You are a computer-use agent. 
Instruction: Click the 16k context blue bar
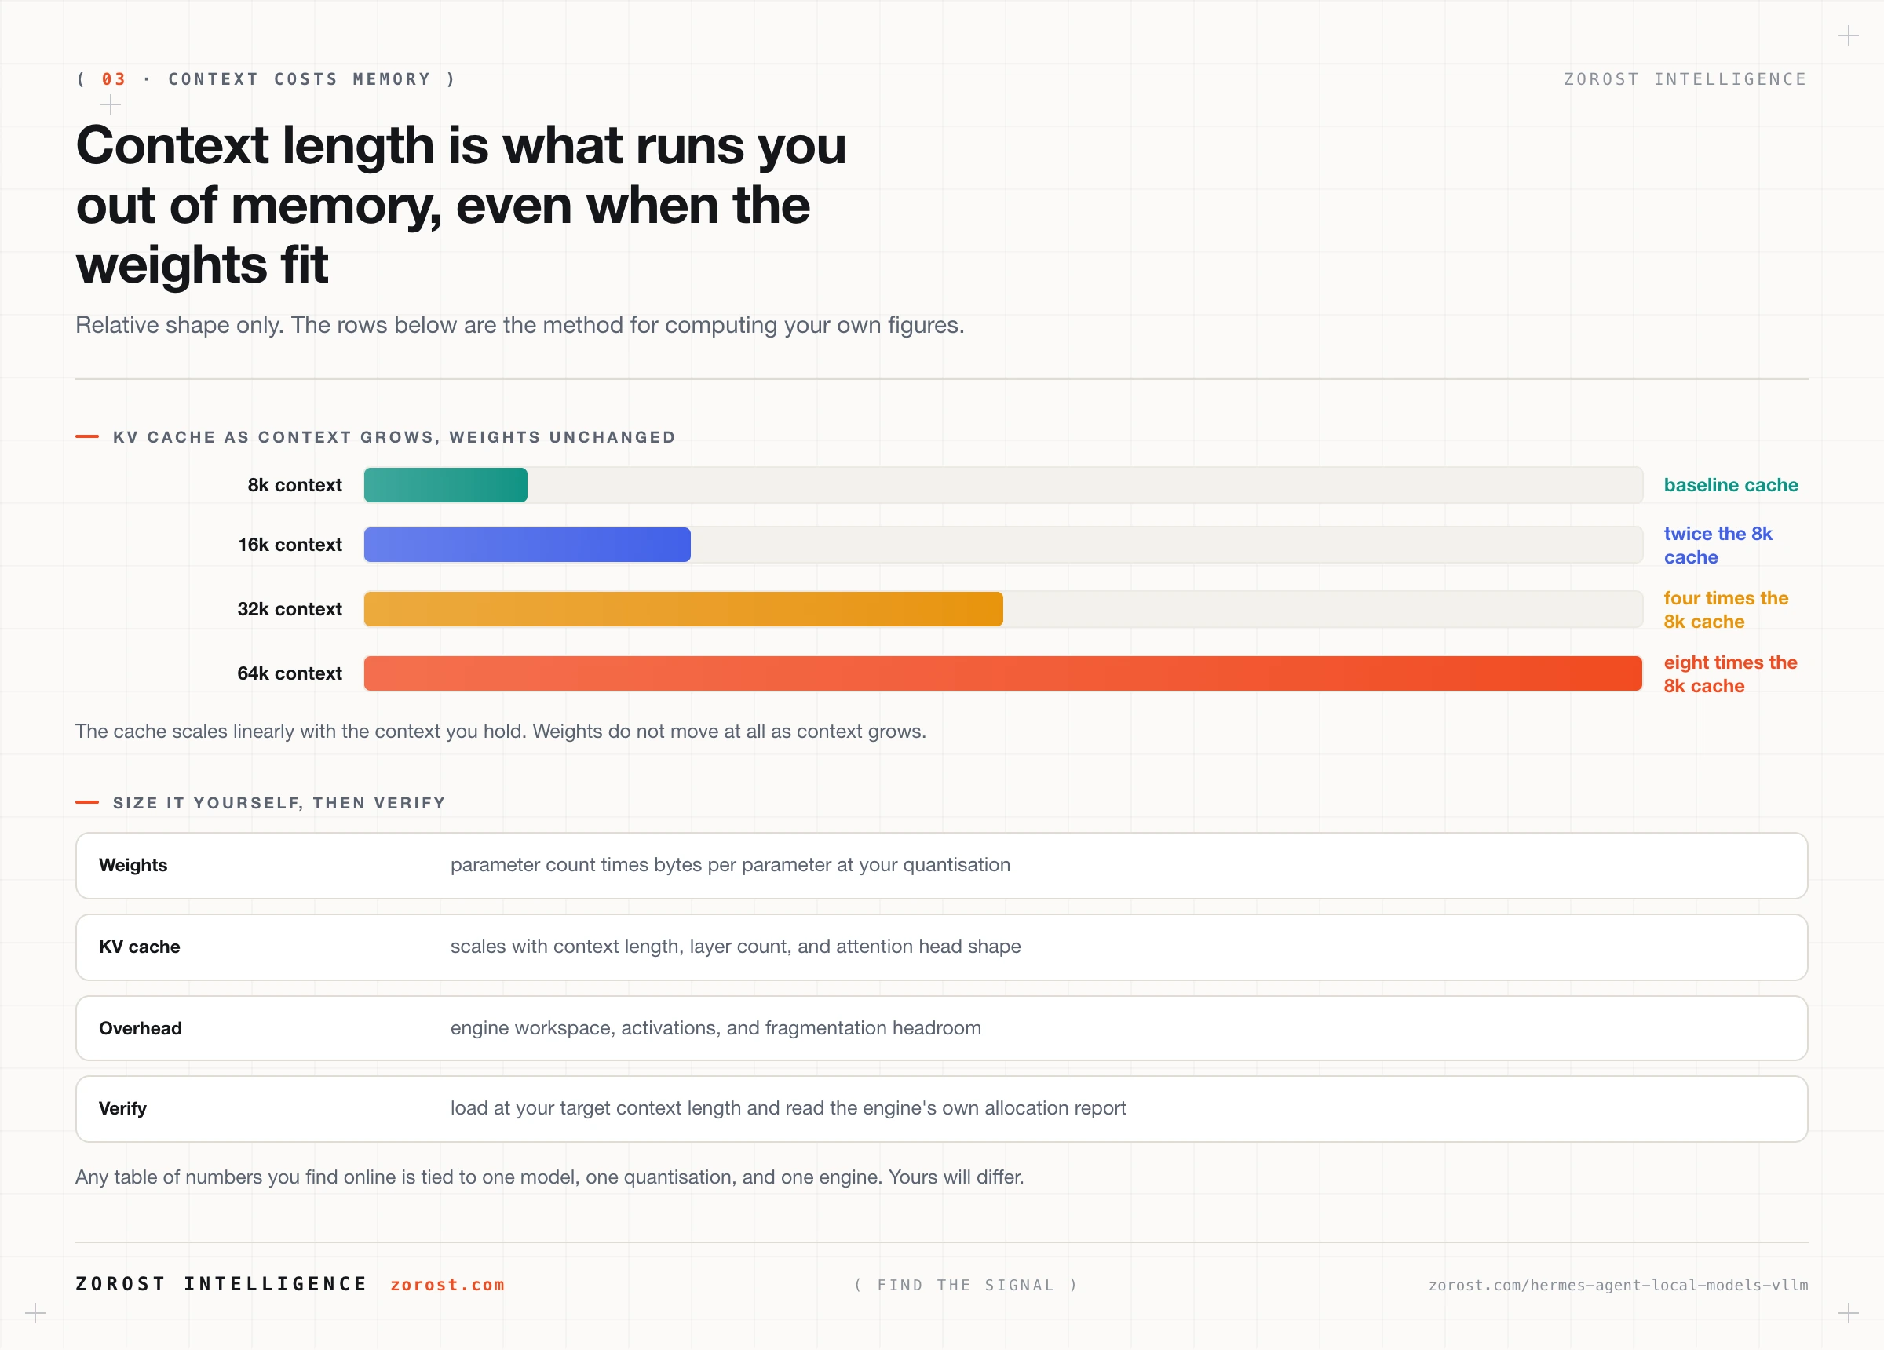pyautogui.click(x=527, y=545)
